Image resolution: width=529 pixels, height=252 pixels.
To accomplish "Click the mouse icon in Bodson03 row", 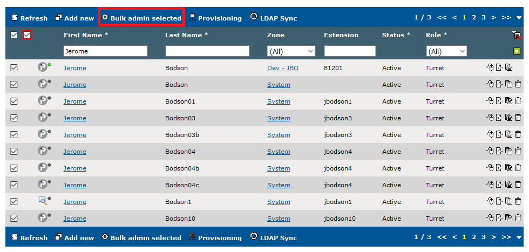I will 490,118.
